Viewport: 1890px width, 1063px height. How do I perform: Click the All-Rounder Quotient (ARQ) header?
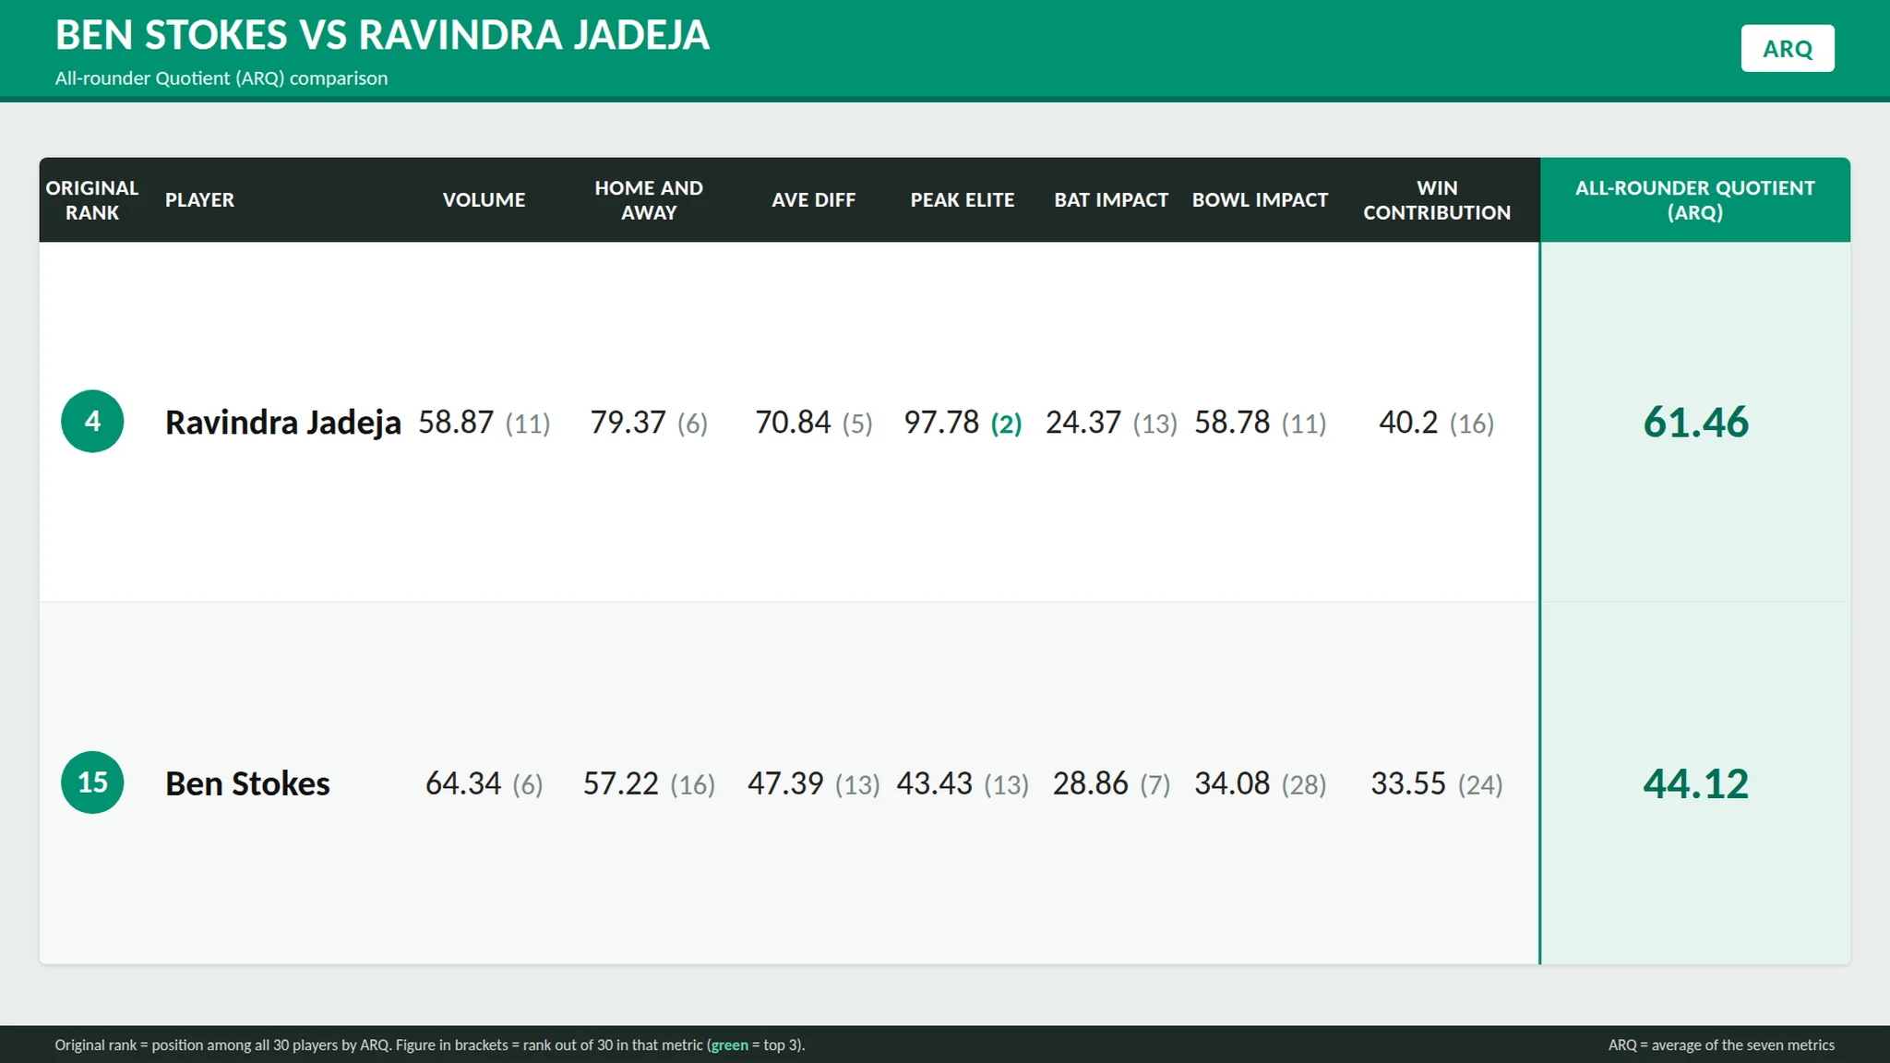pyautogui.click(x=1695, y=200)
